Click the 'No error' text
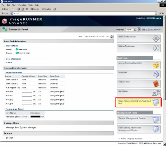166x146 pixels. coord(9,63)
